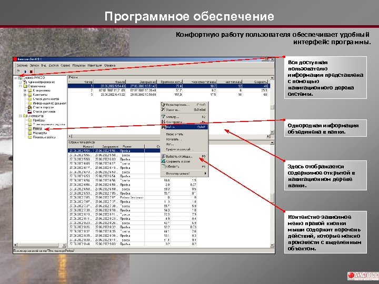Select Транспортные средства in the tree
379x284 pixels.
pyautogui.click(x=49, y=124)
